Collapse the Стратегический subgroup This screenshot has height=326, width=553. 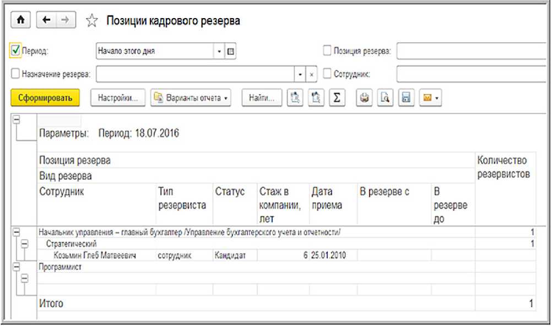24,244
